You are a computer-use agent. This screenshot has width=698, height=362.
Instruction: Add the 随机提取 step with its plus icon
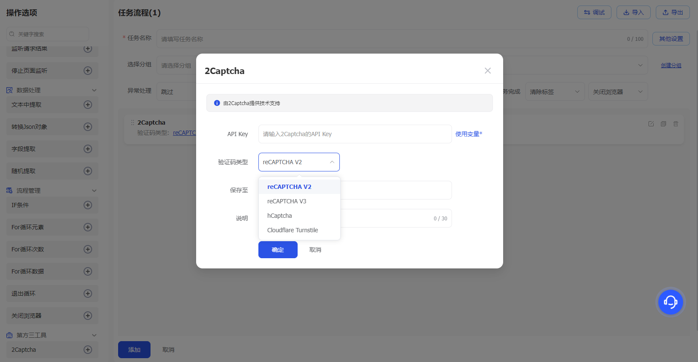click(x=88, y=171)
